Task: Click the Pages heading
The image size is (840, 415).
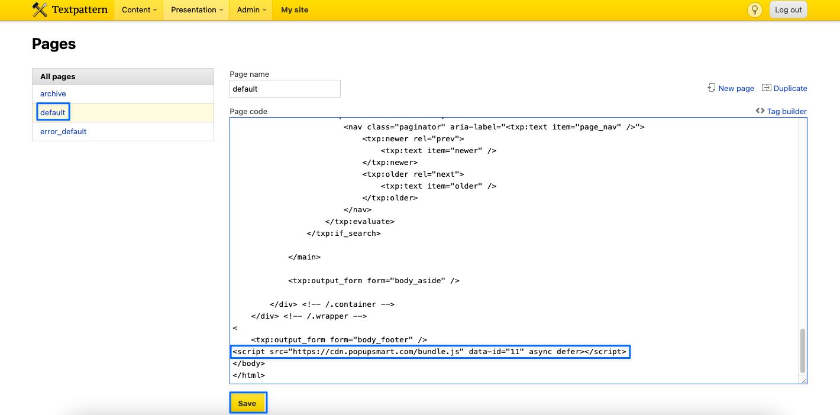Action: (54, 44)
